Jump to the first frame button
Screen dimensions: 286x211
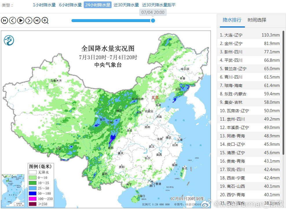tap(5, 20)
